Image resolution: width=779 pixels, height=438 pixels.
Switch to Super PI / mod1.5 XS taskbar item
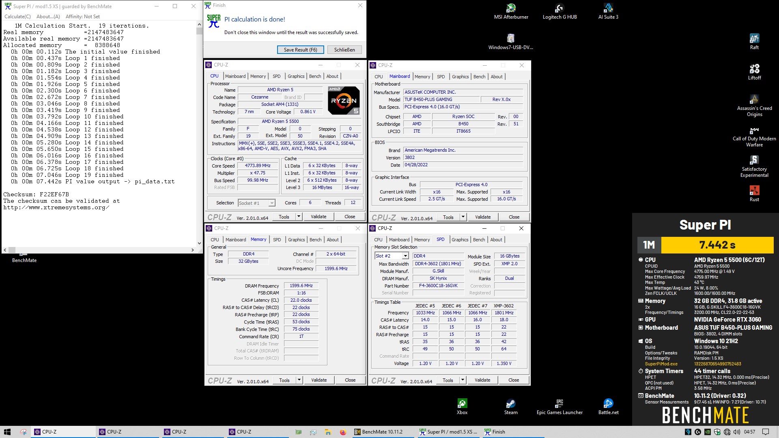[448, 432]
